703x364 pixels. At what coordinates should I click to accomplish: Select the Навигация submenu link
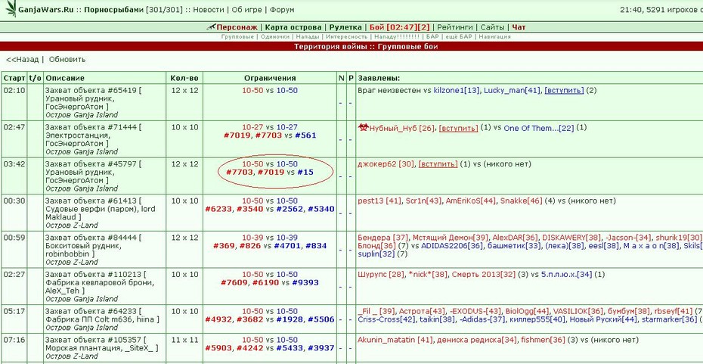[494, 37]
